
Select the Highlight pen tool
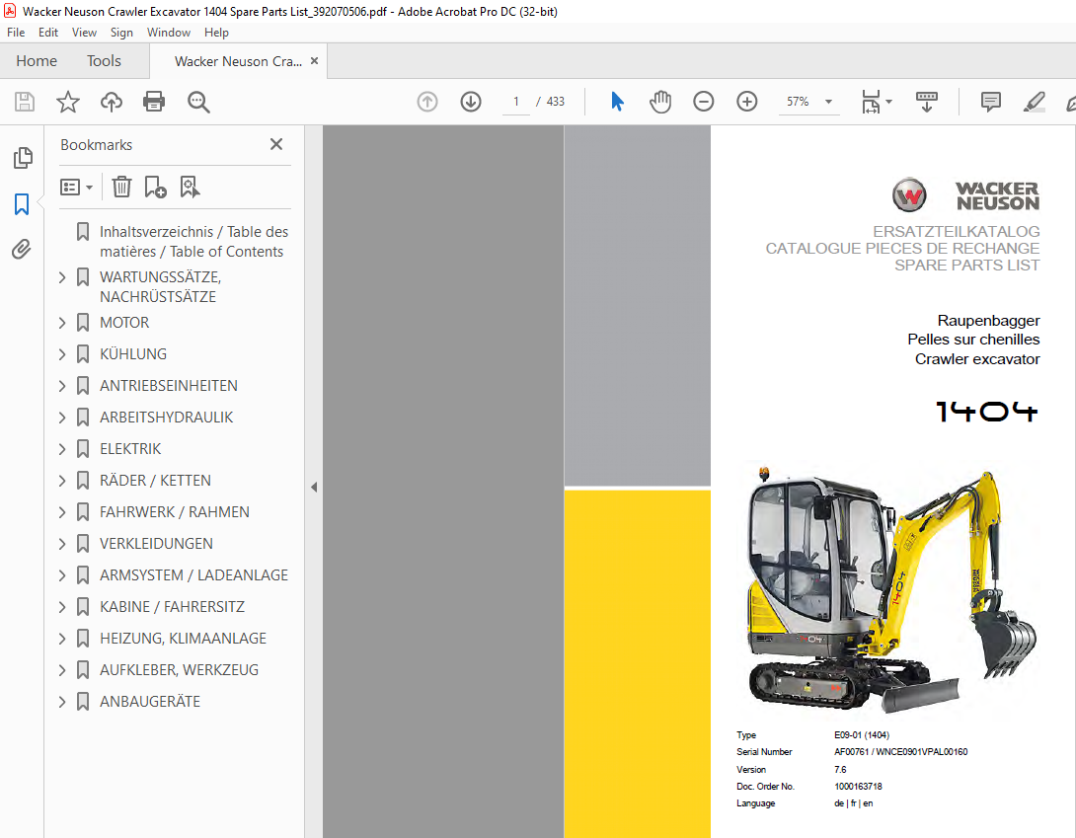[1035, 102]
